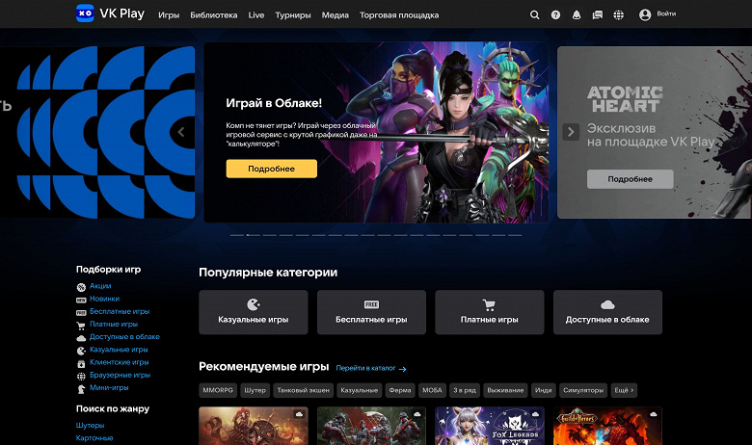The image size is (752, 445).
Task: Open the Игры menu
Action: tap(169, 15)
